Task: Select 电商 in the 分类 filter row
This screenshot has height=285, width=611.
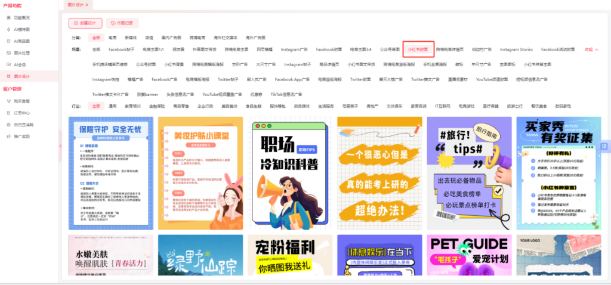Action: click(112, 37)
